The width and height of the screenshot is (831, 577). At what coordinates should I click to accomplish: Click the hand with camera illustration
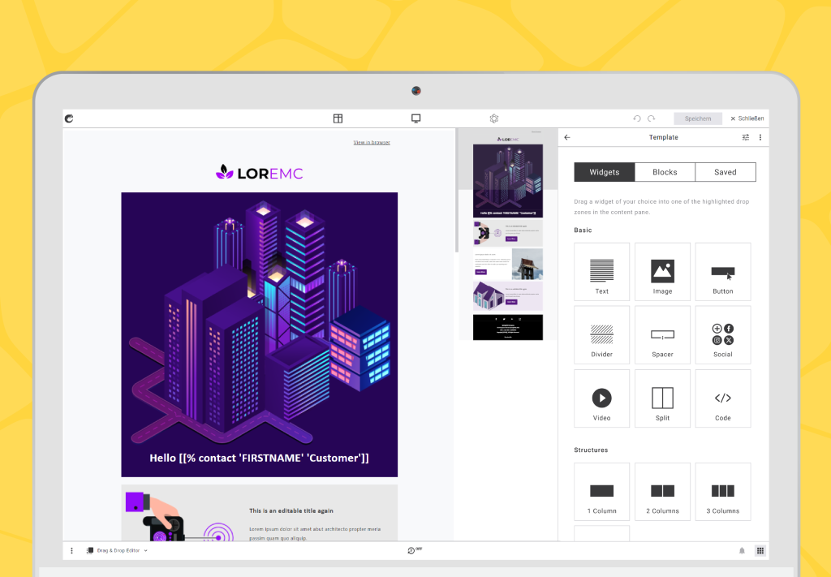179,517
